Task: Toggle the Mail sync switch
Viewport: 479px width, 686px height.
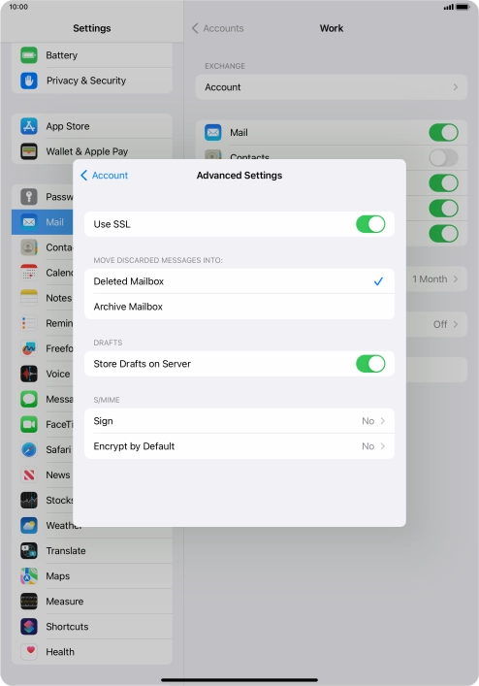Action: [443, 132]
